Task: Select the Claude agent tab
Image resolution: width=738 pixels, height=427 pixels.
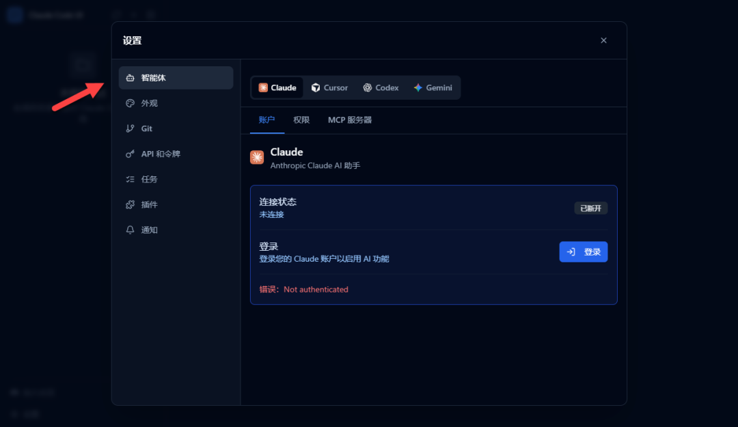Action: pos(277,87)
